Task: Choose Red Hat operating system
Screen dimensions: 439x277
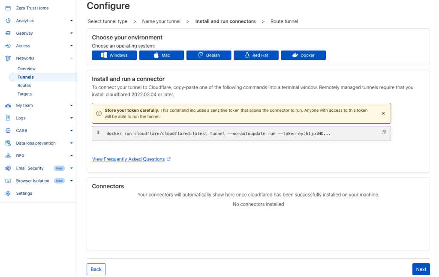Action: 256,55
